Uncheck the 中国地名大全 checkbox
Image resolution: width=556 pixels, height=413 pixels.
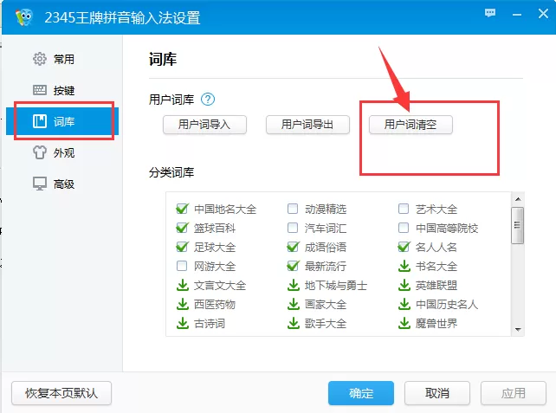pos(182,209)
